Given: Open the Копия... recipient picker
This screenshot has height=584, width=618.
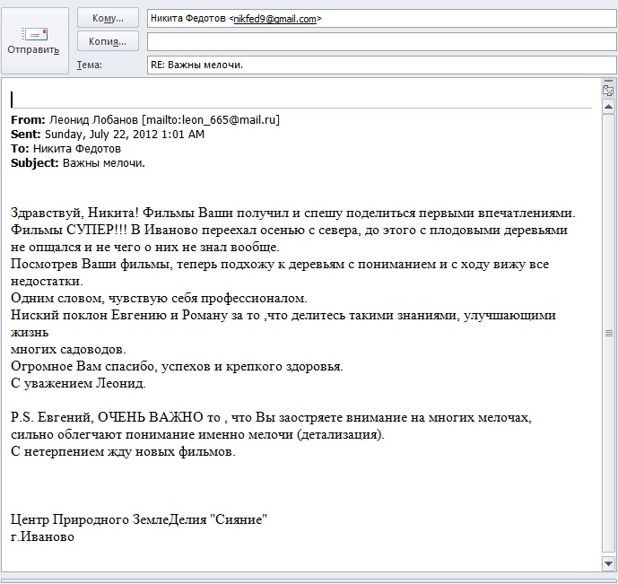Looking at the screenshot, I should (108, 41).
